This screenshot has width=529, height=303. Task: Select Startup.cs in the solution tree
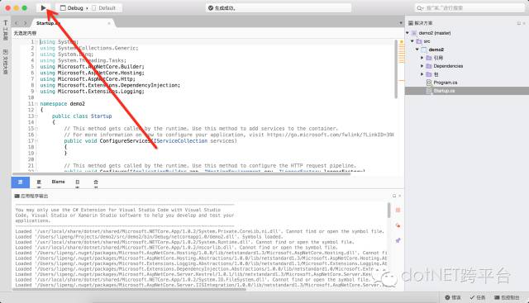[467, 91]
